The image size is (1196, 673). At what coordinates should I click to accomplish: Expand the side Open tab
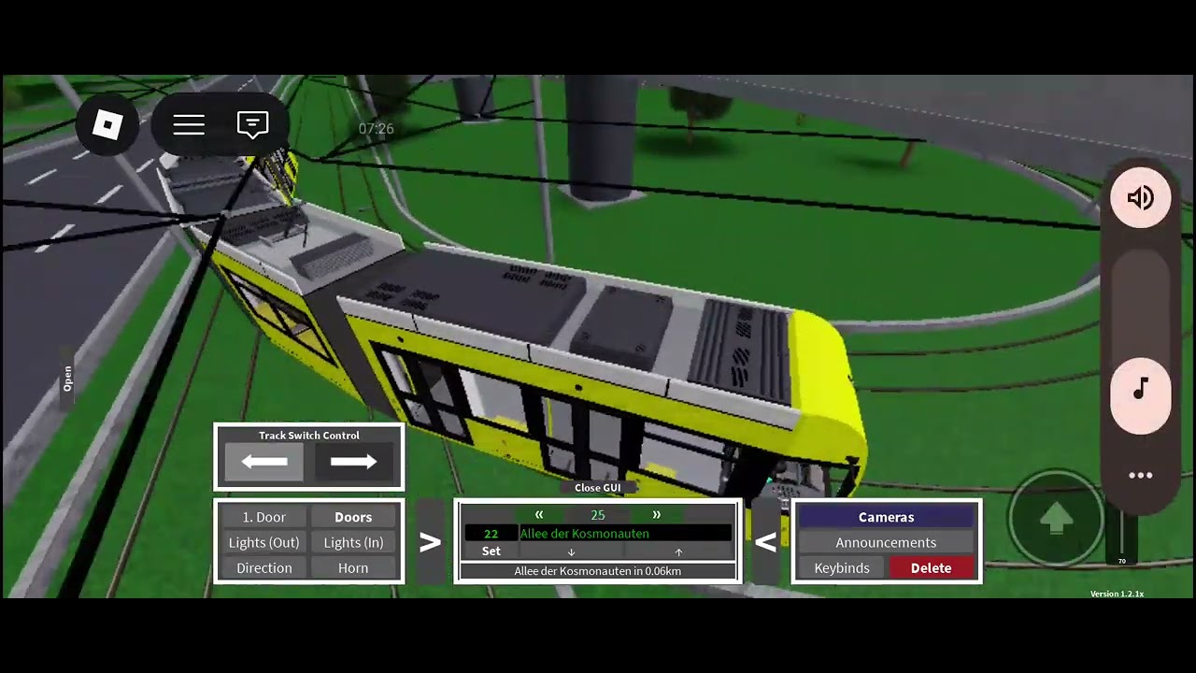pyautogui.click(x=67, y=379)
